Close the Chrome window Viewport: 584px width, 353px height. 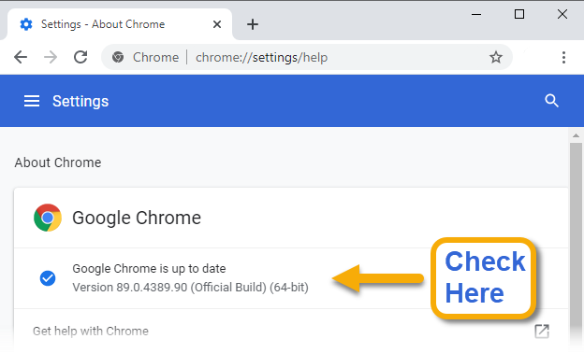(x=562, y=15)
